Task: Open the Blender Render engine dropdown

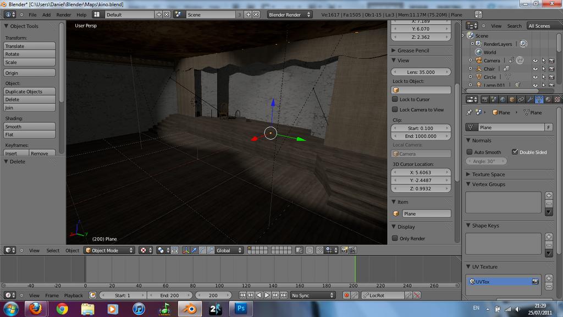Action: pyautogui.click(x=289, y=15)
